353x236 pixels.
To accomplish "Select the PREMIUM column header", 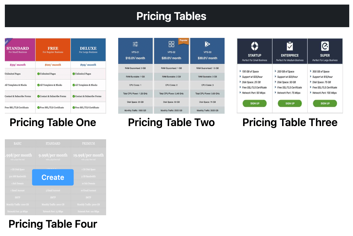I will pos(88,143).
